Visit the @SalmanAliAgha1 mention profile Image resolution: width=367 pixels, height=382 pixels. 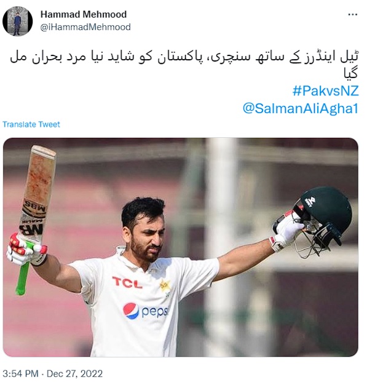point(301,108)
